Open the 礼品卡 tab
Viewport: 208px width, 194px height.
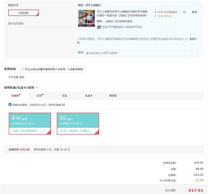89,96
